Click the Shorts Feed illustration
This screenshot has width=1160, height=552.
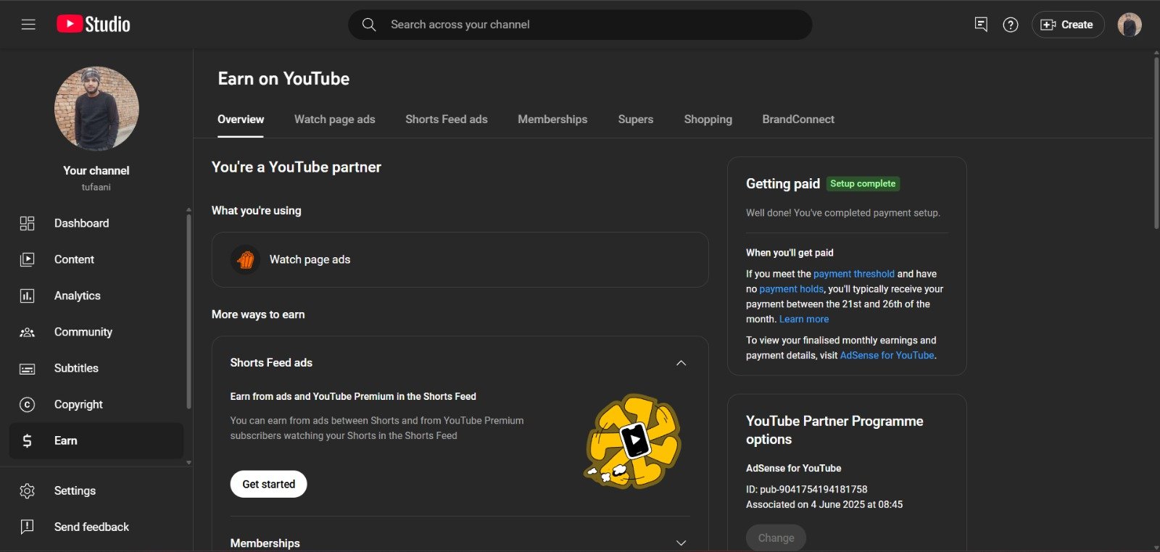pyautogui.click(x=633, y=440)
